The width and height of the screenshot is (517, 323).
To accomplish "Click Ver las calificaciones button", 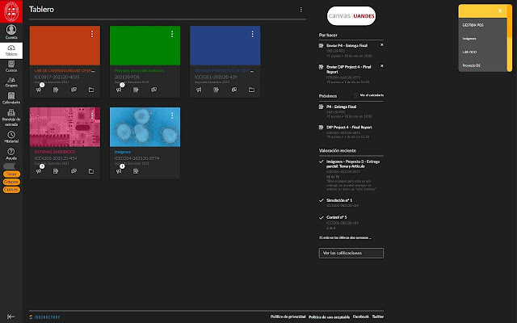I will click(x=351, y=253).
